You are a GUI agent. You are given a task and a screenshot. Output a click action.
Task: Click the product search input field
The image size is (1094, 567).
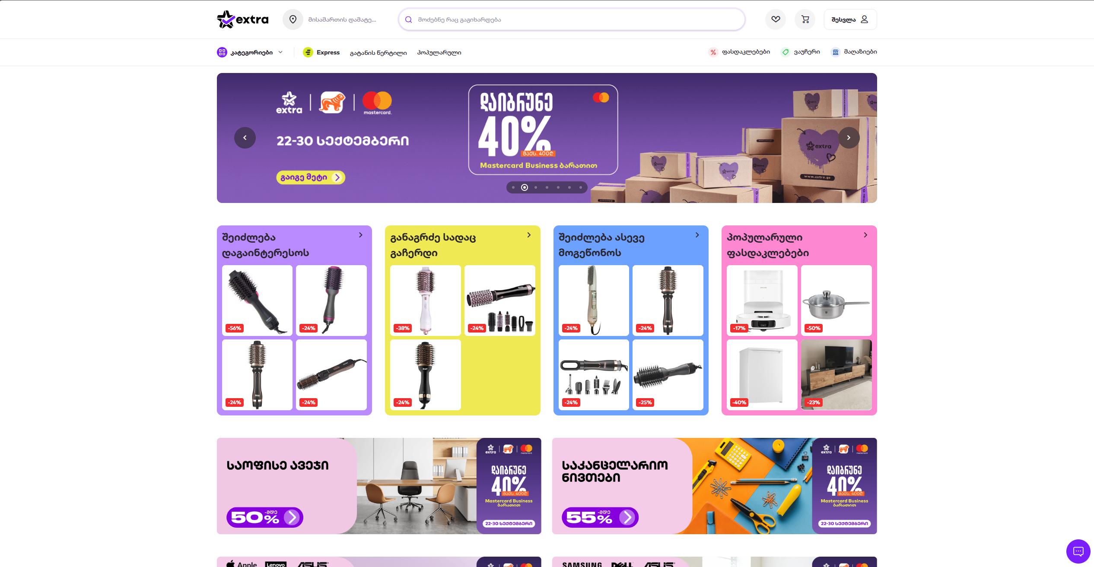(x=572, y=19)
